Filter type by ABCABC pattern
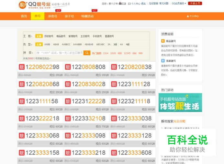The width and height of the screenshot is (224, 164). pyautogui.click(x=100, y=45)
